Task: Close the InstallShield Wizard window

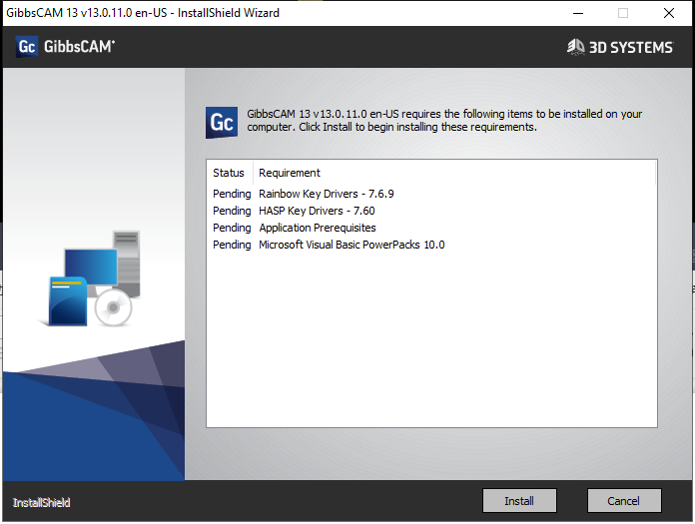Action: 669,13
